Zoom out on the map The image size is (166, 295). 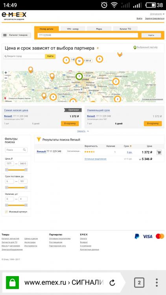point(6,78)
